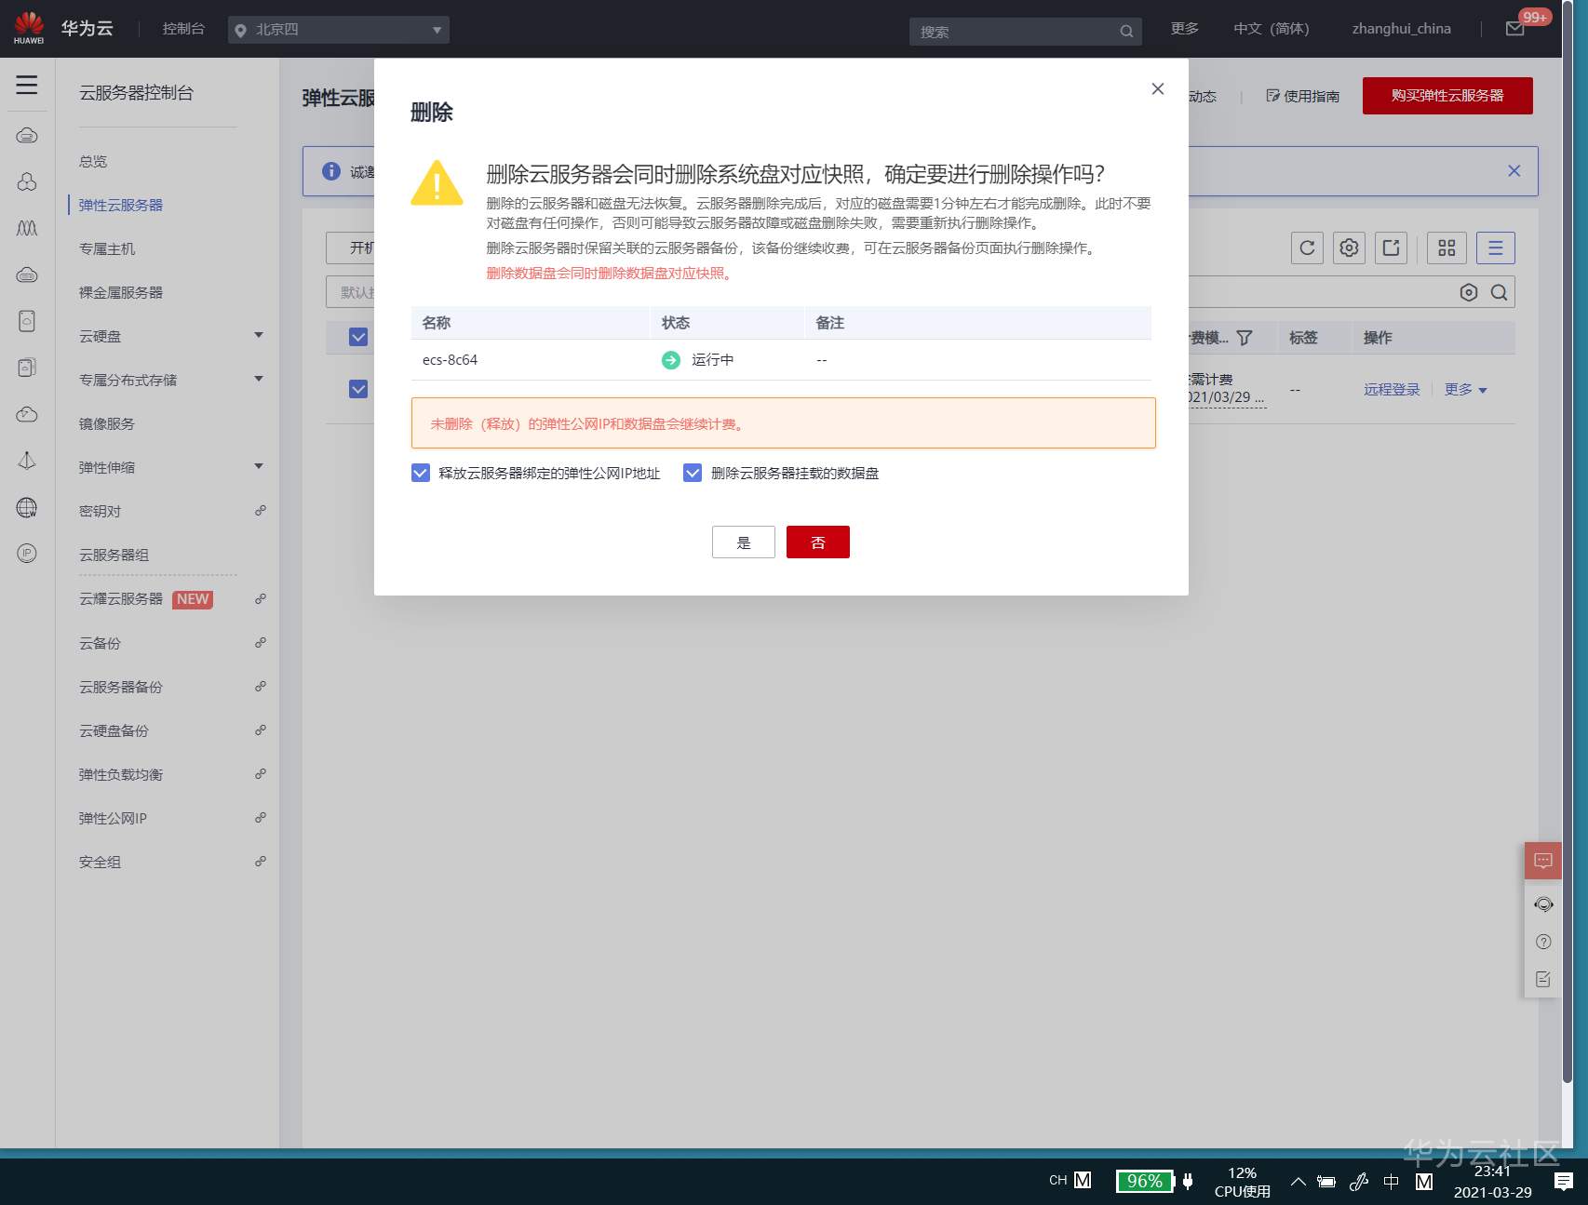
Task: Expand the 专属分布式存储 sidebar section
Action: 259,379
